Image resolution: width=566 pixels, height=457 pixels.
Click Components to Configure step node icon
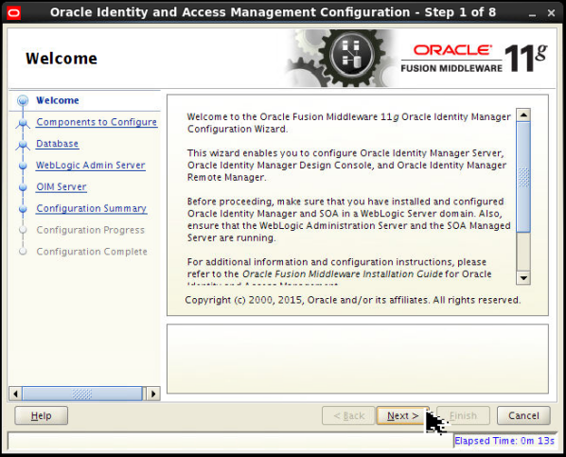[23, 123]
